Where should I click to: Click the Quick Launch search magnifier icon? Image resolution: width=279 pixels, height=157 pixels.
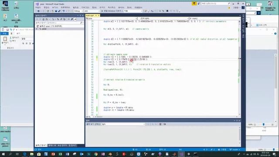(x=229, y=3)
